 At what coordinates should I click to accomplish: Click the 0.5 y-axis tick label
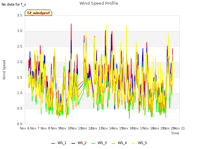(x=20, y=109)
